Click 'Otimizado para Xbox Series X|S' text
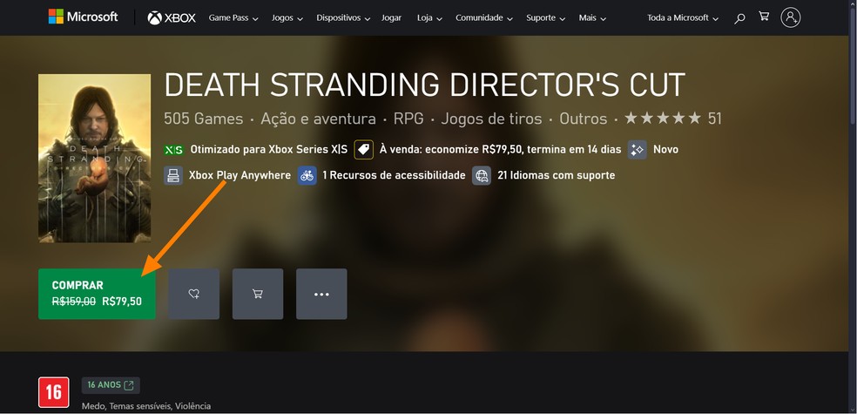 click(269, 149)
